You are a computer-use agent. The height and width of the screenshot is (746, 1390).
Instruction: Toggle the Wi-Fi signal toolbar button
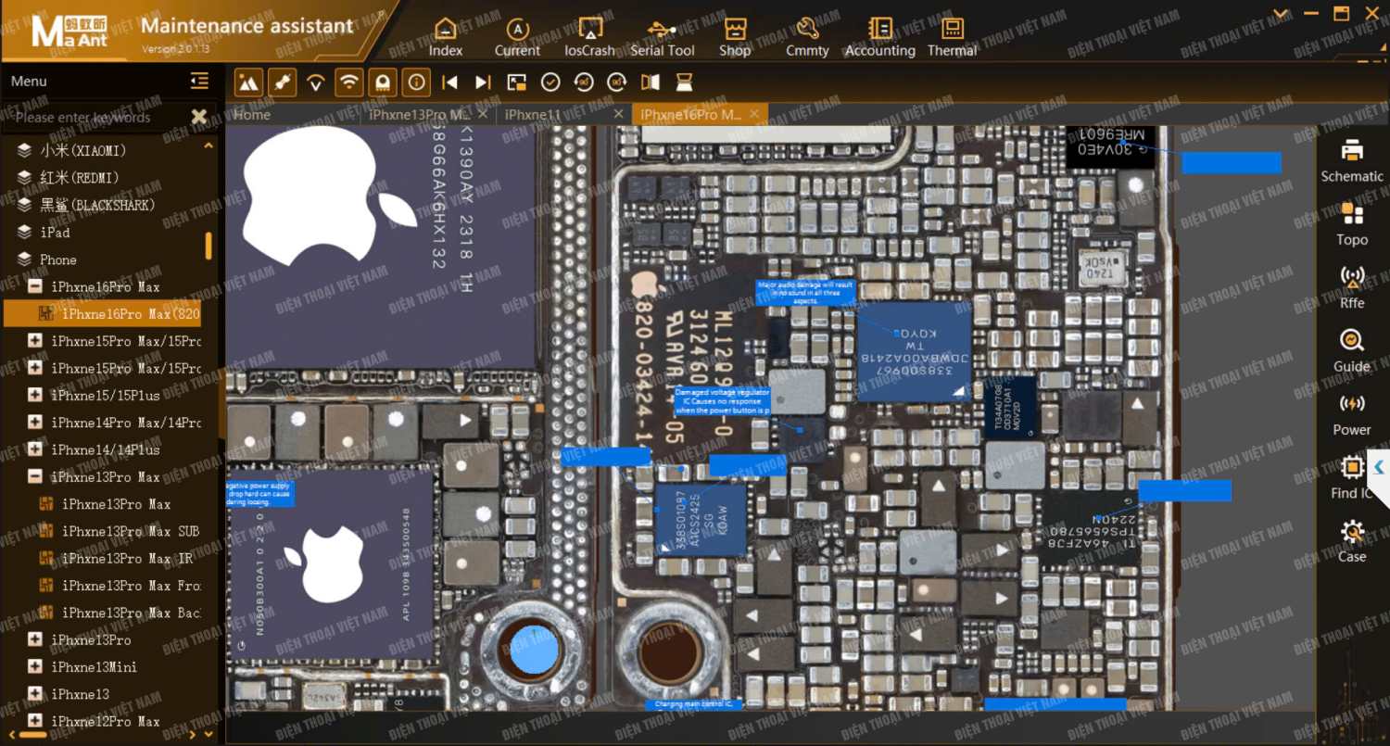tap(349, 82)
